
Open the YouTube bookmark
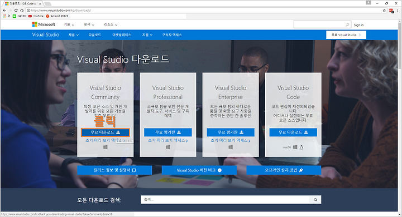coord(36,16)
